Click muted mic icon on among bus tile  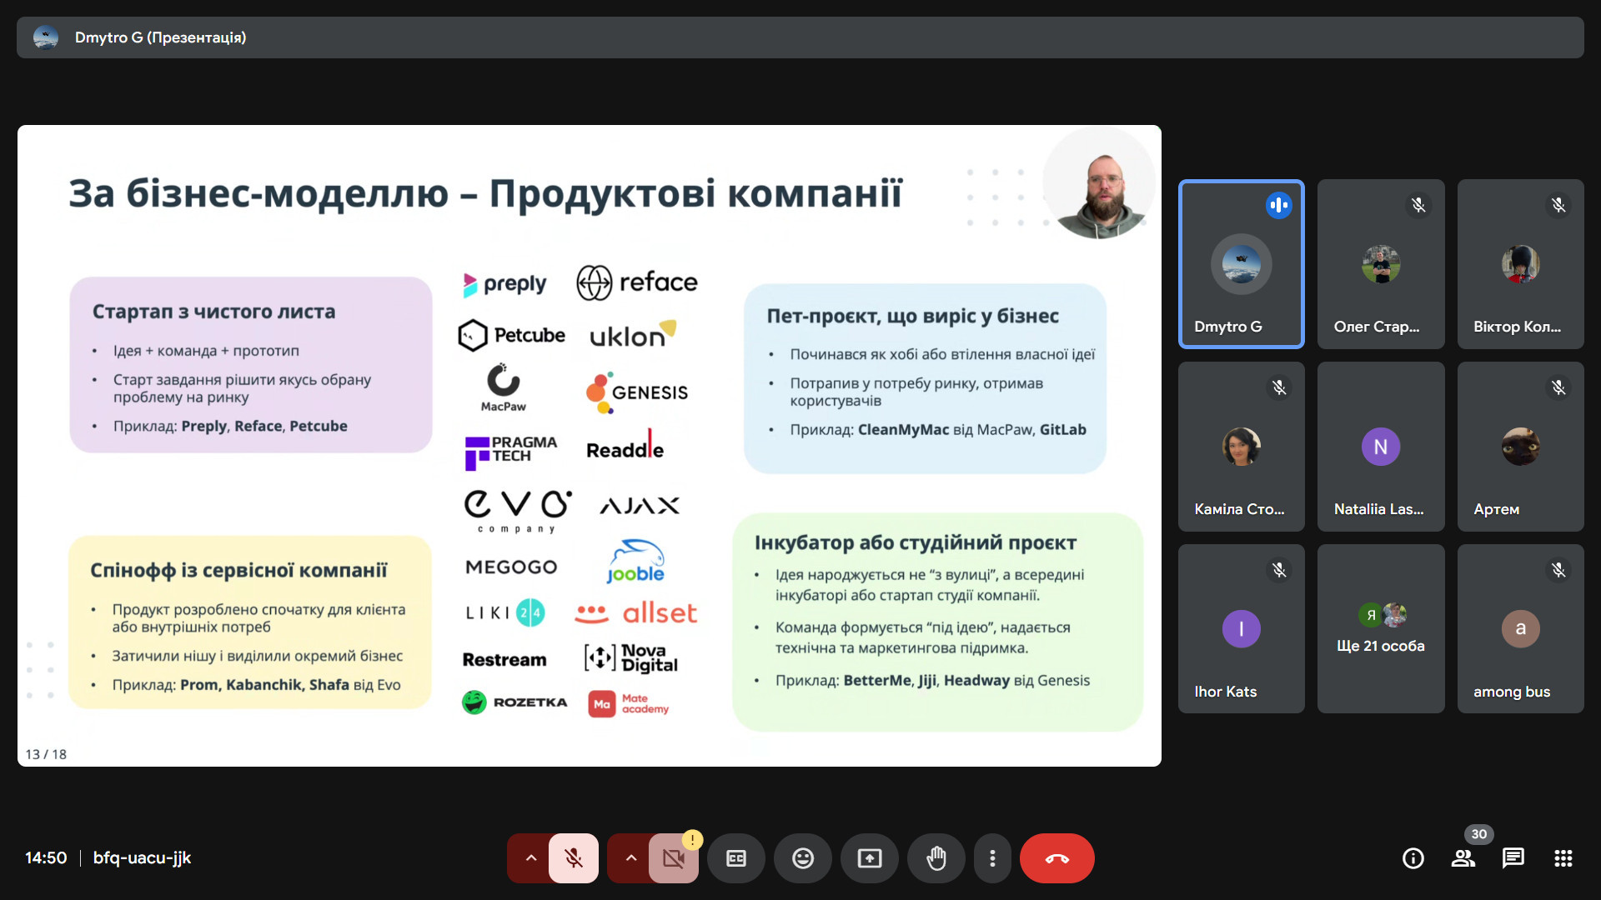[1558, 570]
